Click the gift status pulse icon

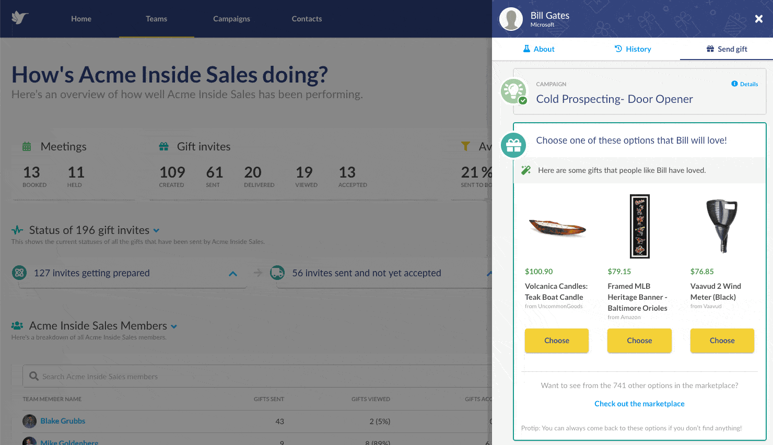(x=18, y=230)
